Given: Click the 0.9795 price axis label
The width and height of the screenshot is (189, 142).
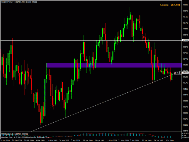Looking at the screenshot, I should pos(185,17).
